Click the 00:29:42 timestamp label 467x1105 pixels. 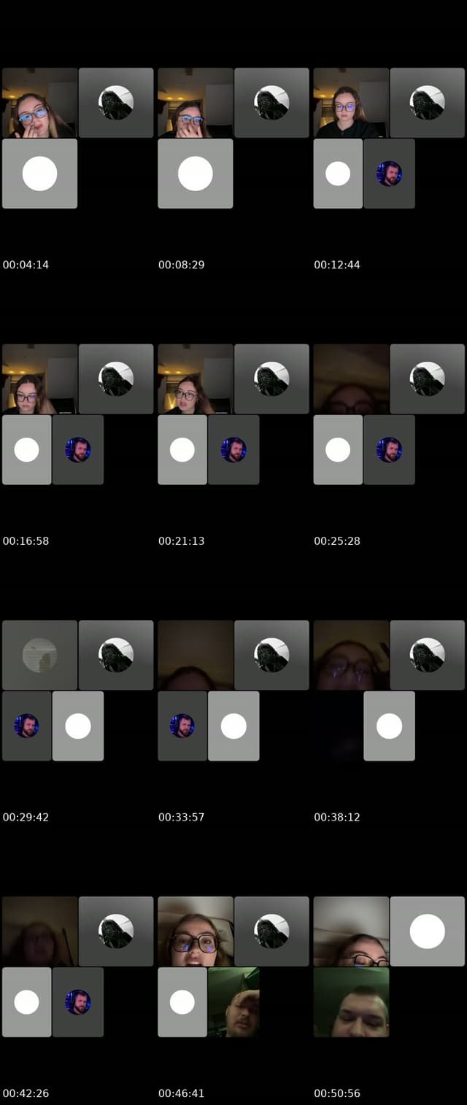(x=26, y=817)
